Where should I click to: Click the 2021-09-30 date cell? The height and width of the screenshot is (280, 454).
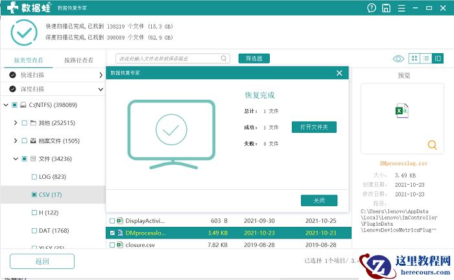click(x=259, y=221)
